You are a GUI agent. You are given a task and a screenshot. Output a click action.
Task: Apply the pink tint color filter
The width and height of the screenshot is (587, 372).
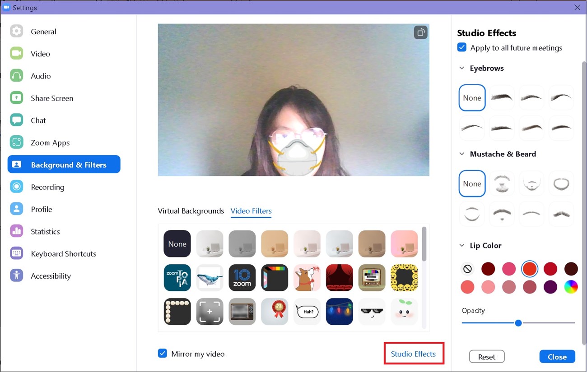click(x=405, y=244)
